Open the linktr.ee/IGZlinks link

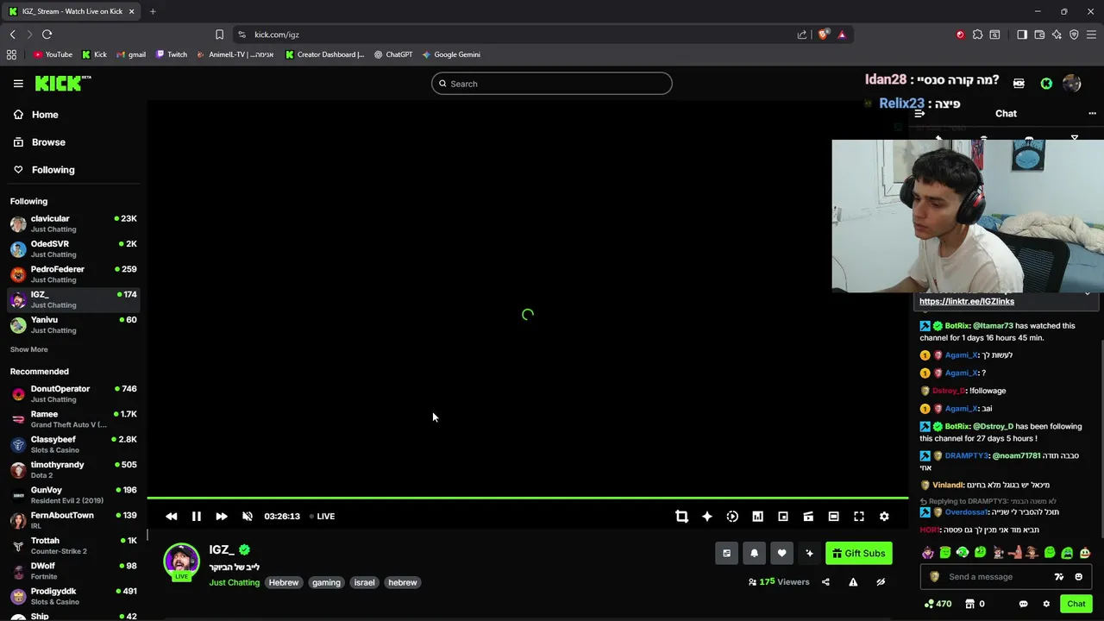[x=966, y=302]
